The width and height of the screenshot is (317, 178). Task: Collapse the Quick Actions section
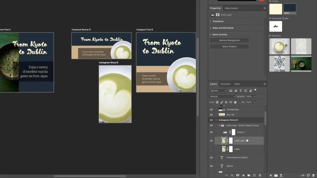click(x=210, y=35)
